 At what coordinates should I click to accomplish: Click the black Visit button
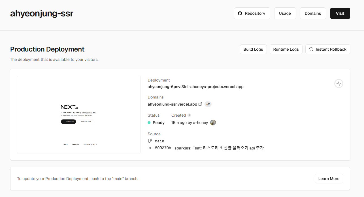point(340,13)
